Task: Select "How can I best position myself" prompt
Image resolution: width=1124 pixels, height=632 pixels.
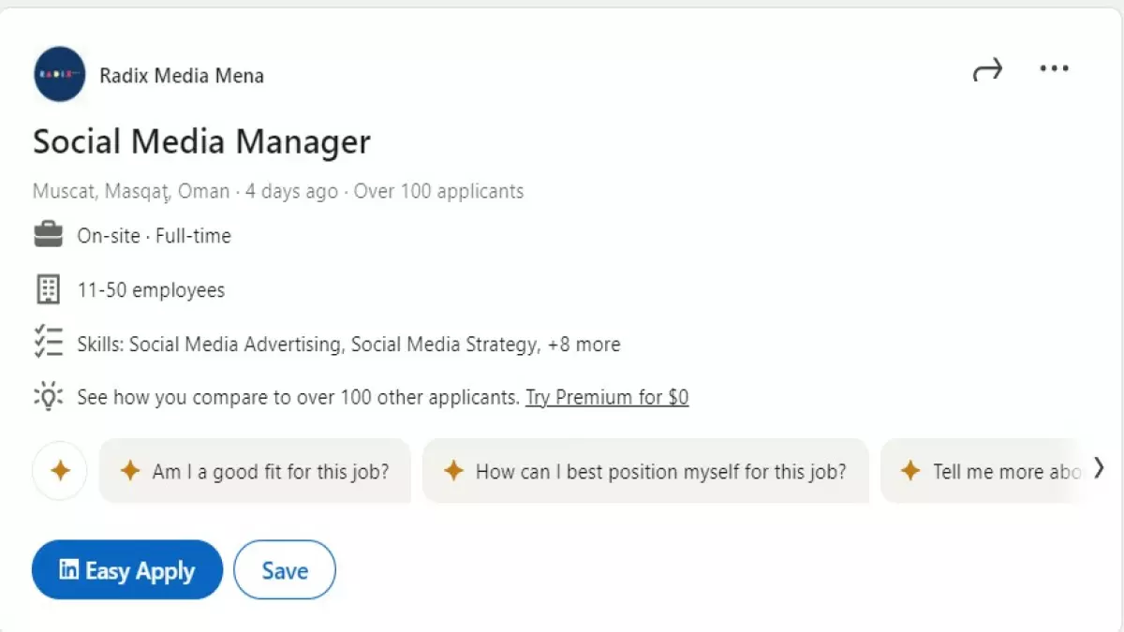Action: click(x=645, y=471)
